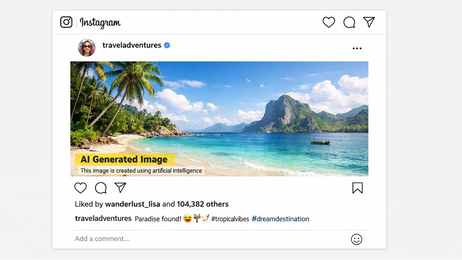
Task: Open the three-dot post options menu
Action: tap(357, 49)
